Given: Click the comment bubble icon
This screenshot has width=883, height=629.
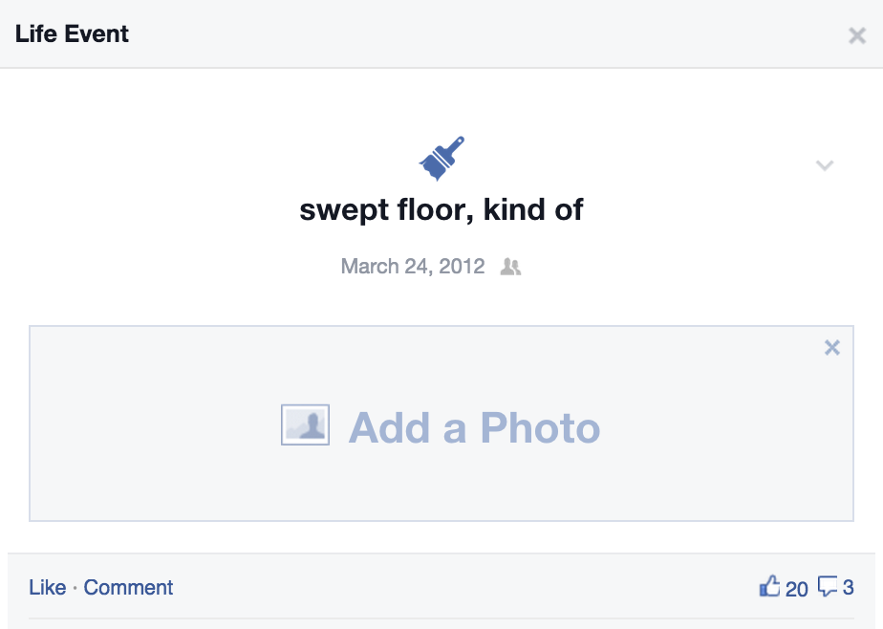Looking at the screenshot, I should tap(828, 586).
